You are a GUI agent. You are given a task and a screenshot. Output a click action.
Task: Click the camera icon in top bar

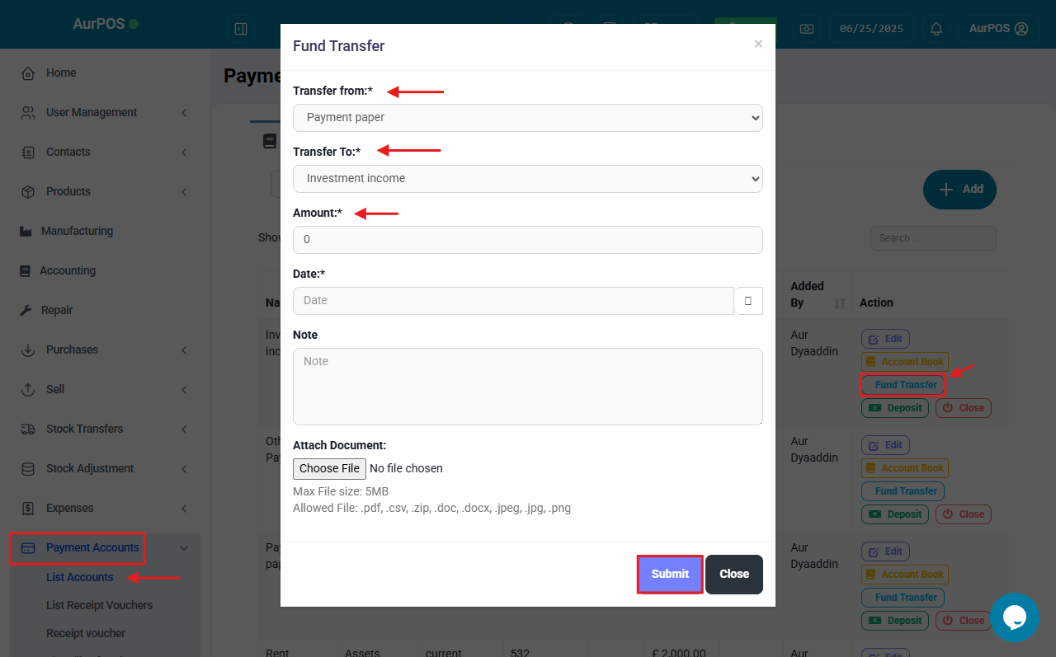(x=807, y=29)
